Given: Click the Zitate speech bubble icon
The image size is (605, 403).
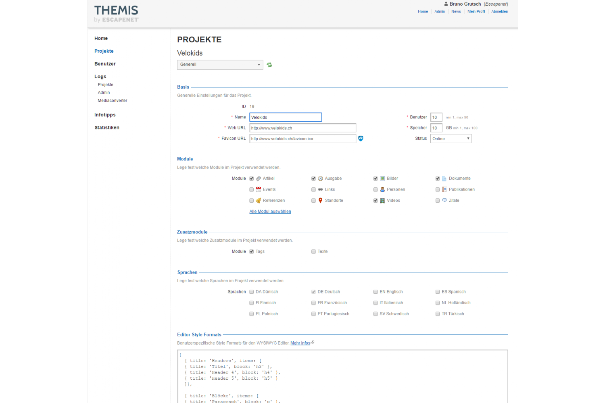Looking at the screenshot, I should click(444, 200).
